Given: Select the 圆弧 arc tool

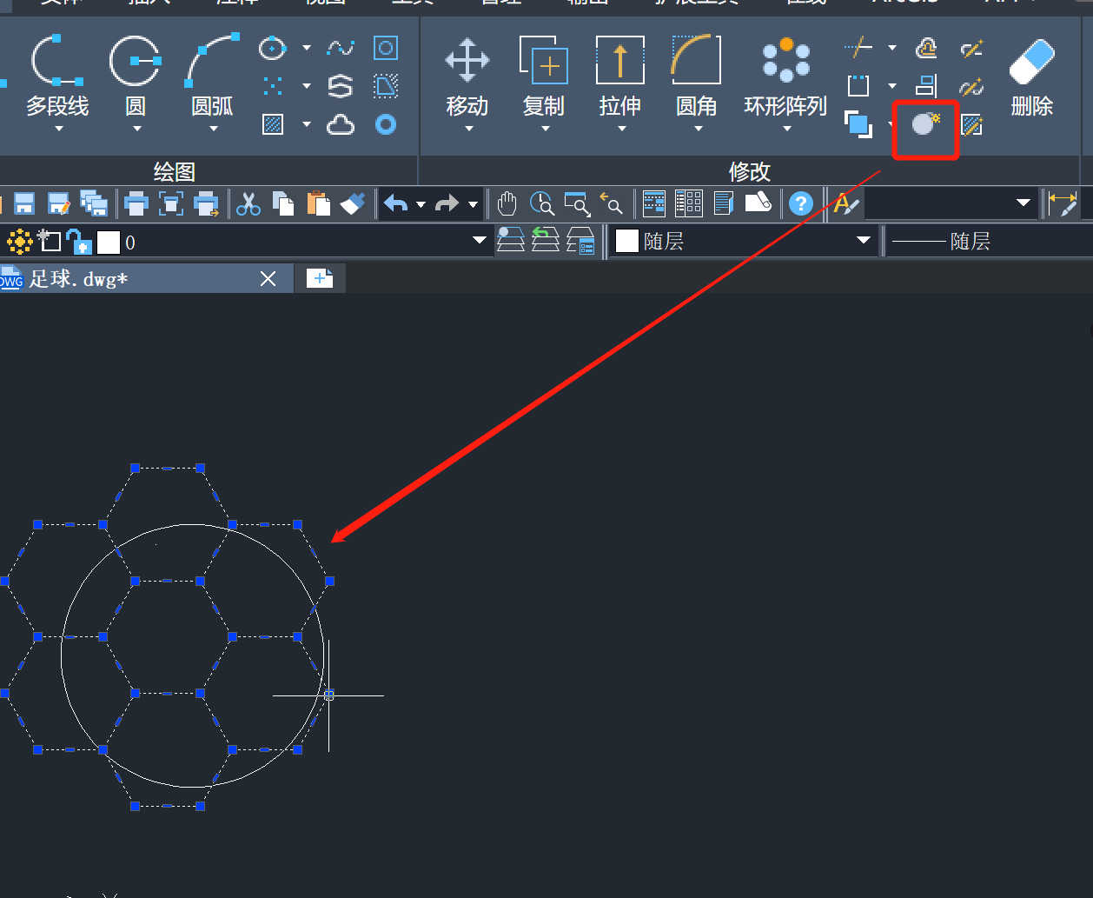Looking at the screenshot, I should click(212, 76).
